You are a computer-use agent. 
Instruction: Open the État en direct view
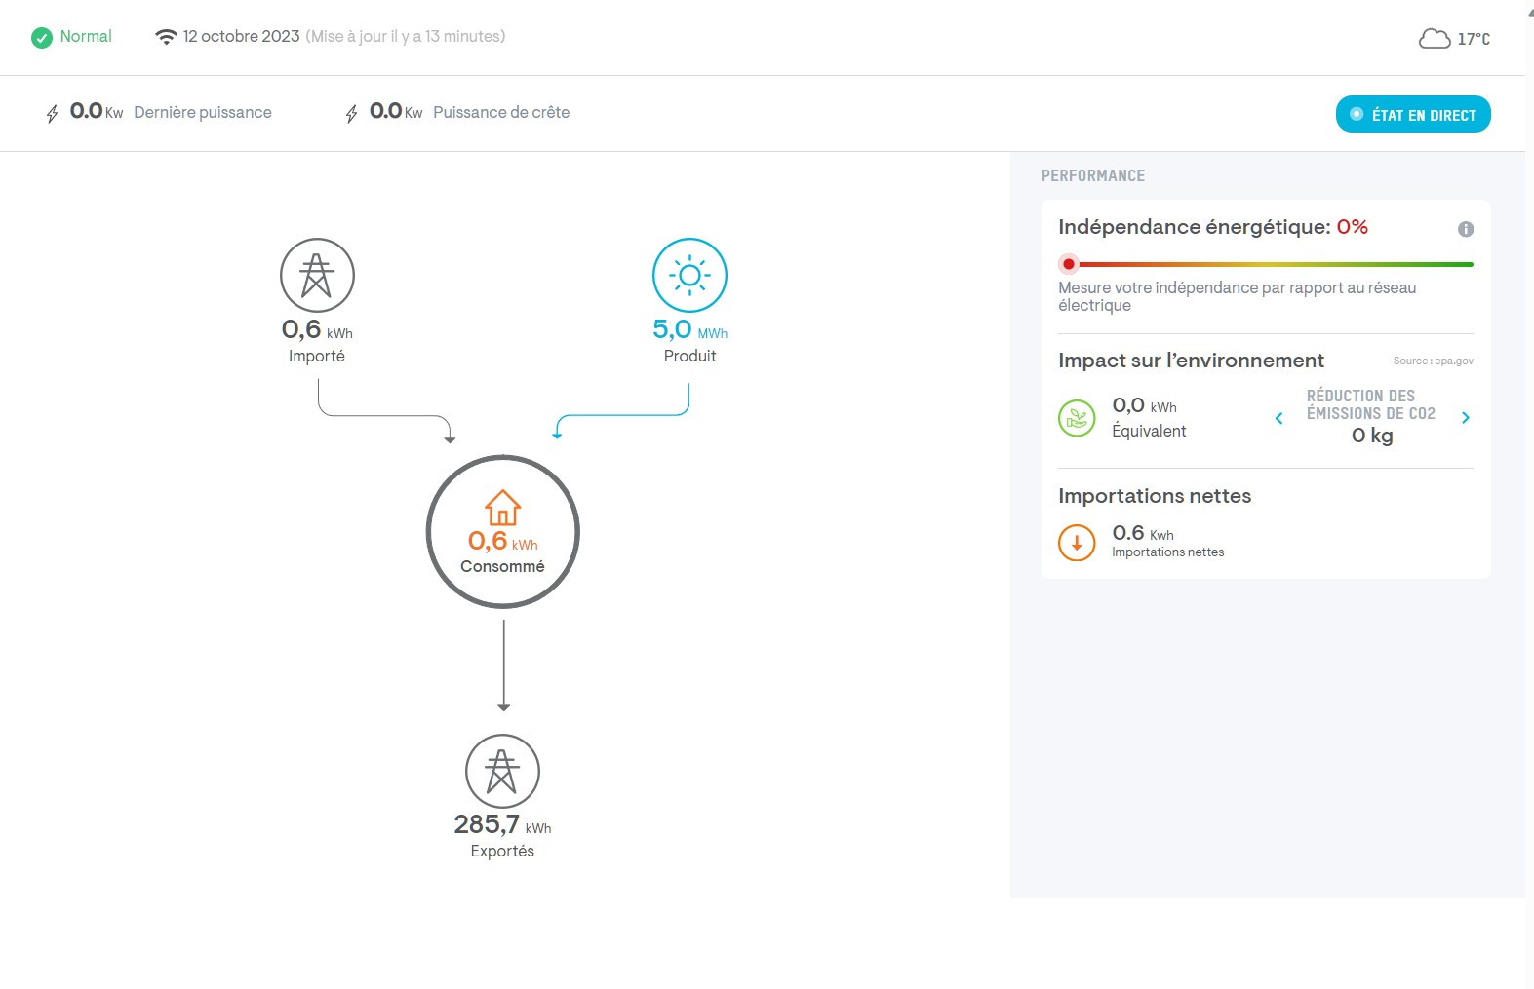click(x=1412, y=114)
